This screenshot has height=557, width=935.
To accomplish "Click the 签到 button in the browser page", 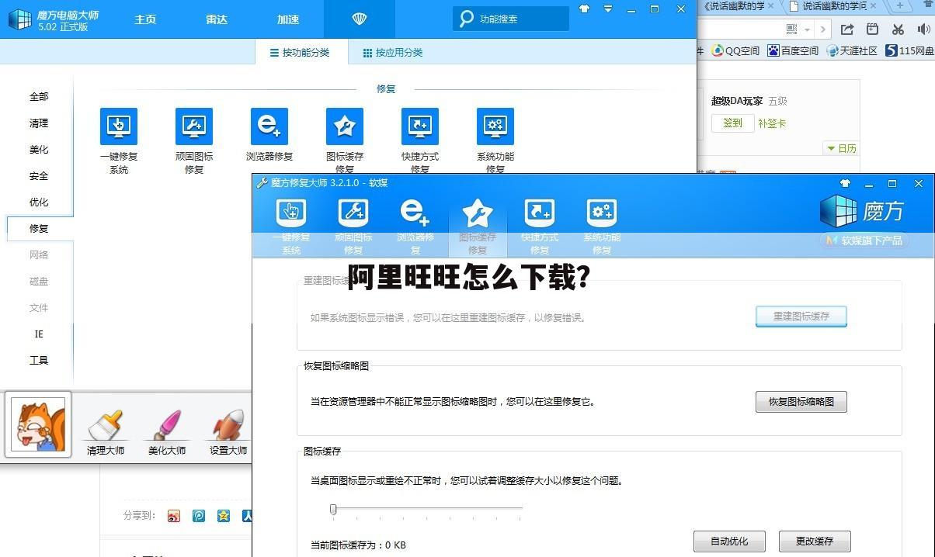I will (732, 123).
